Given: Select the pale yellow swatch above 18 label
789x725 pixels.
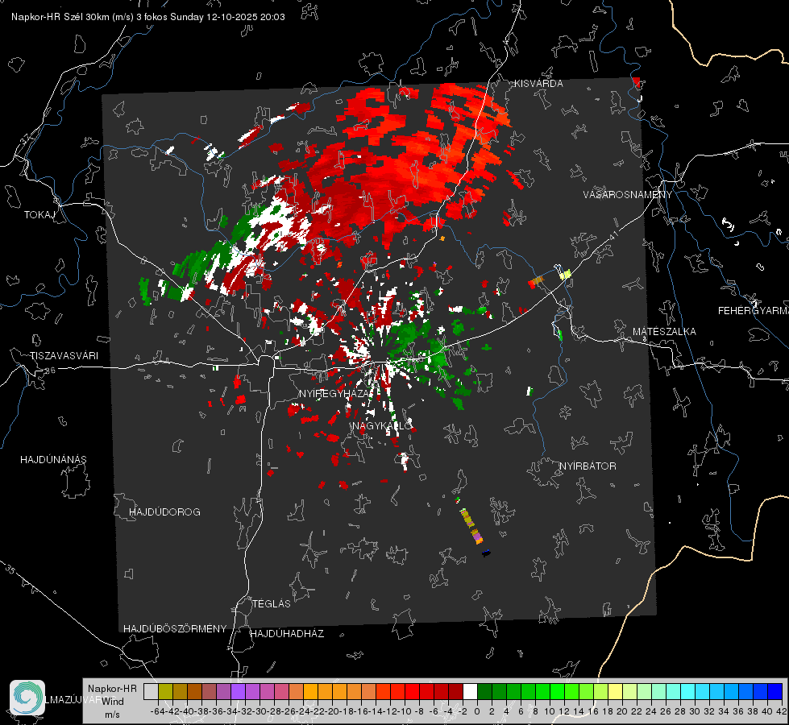Looking at the screenshot, I should click(615, 691).
